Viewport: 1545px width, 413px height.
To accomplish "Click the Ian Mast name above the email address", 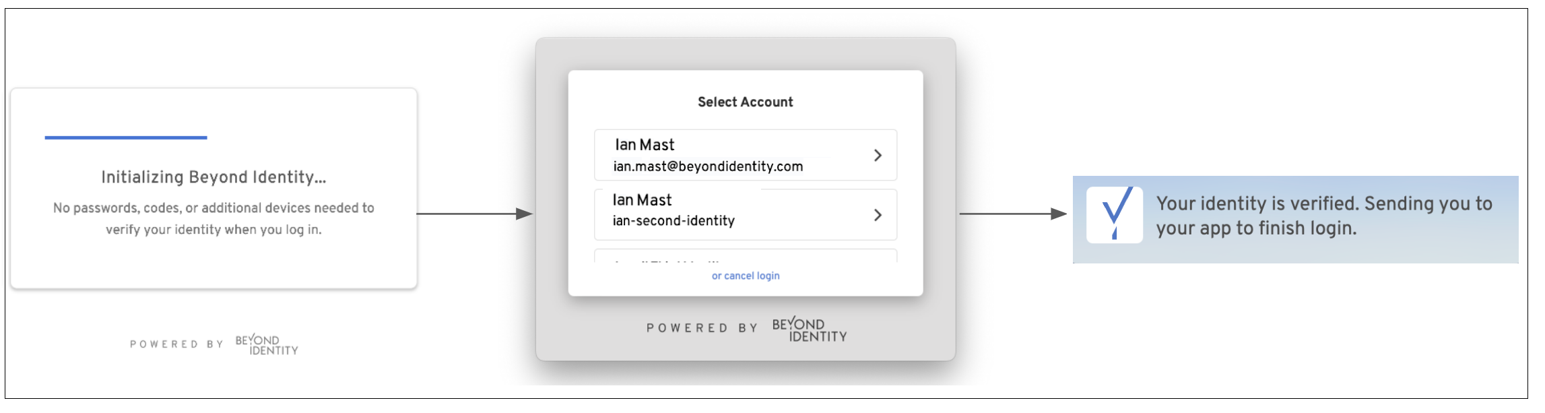I will point(645,145).
